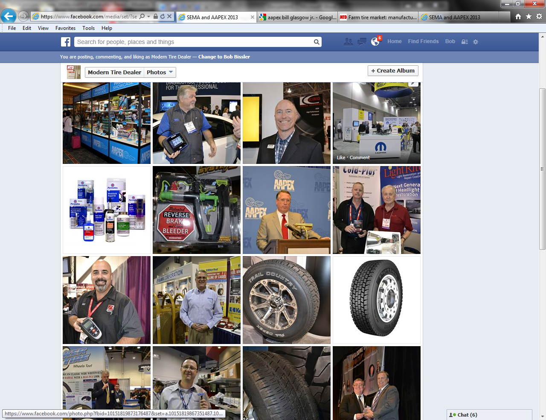Open notifications globe with 6 badge
Viewport: 546px width, 420px height.
coord(375,41)
